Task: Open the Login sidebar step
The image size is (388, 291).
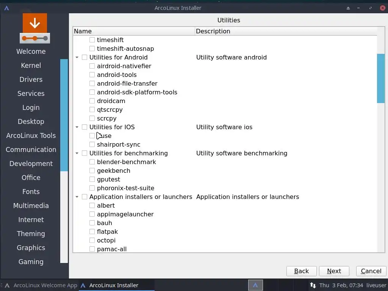Action: point(31,108)
